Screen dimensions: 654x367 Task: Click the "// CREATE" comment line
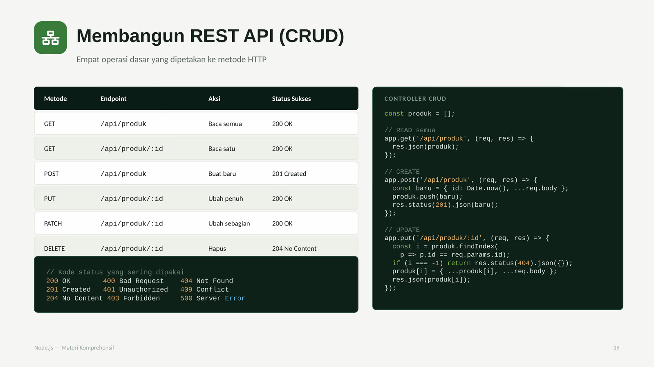click(x=402, y=172)
